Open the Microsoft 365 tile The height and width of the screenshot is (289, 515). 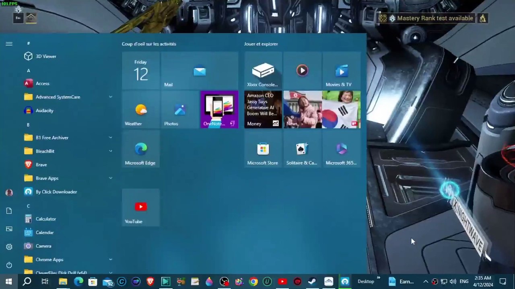[x=342, y=149]
